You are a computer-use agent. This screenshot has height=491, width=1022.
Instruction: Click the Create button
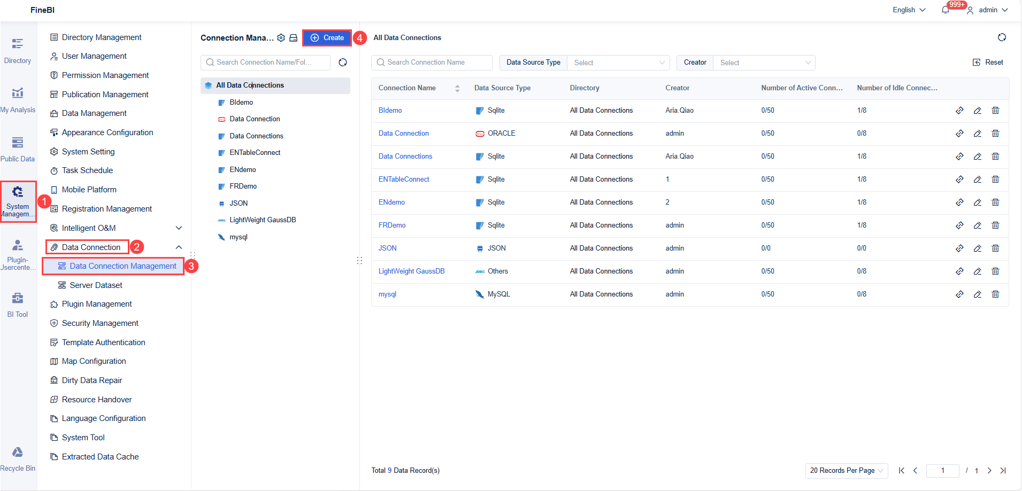point(327,37)
